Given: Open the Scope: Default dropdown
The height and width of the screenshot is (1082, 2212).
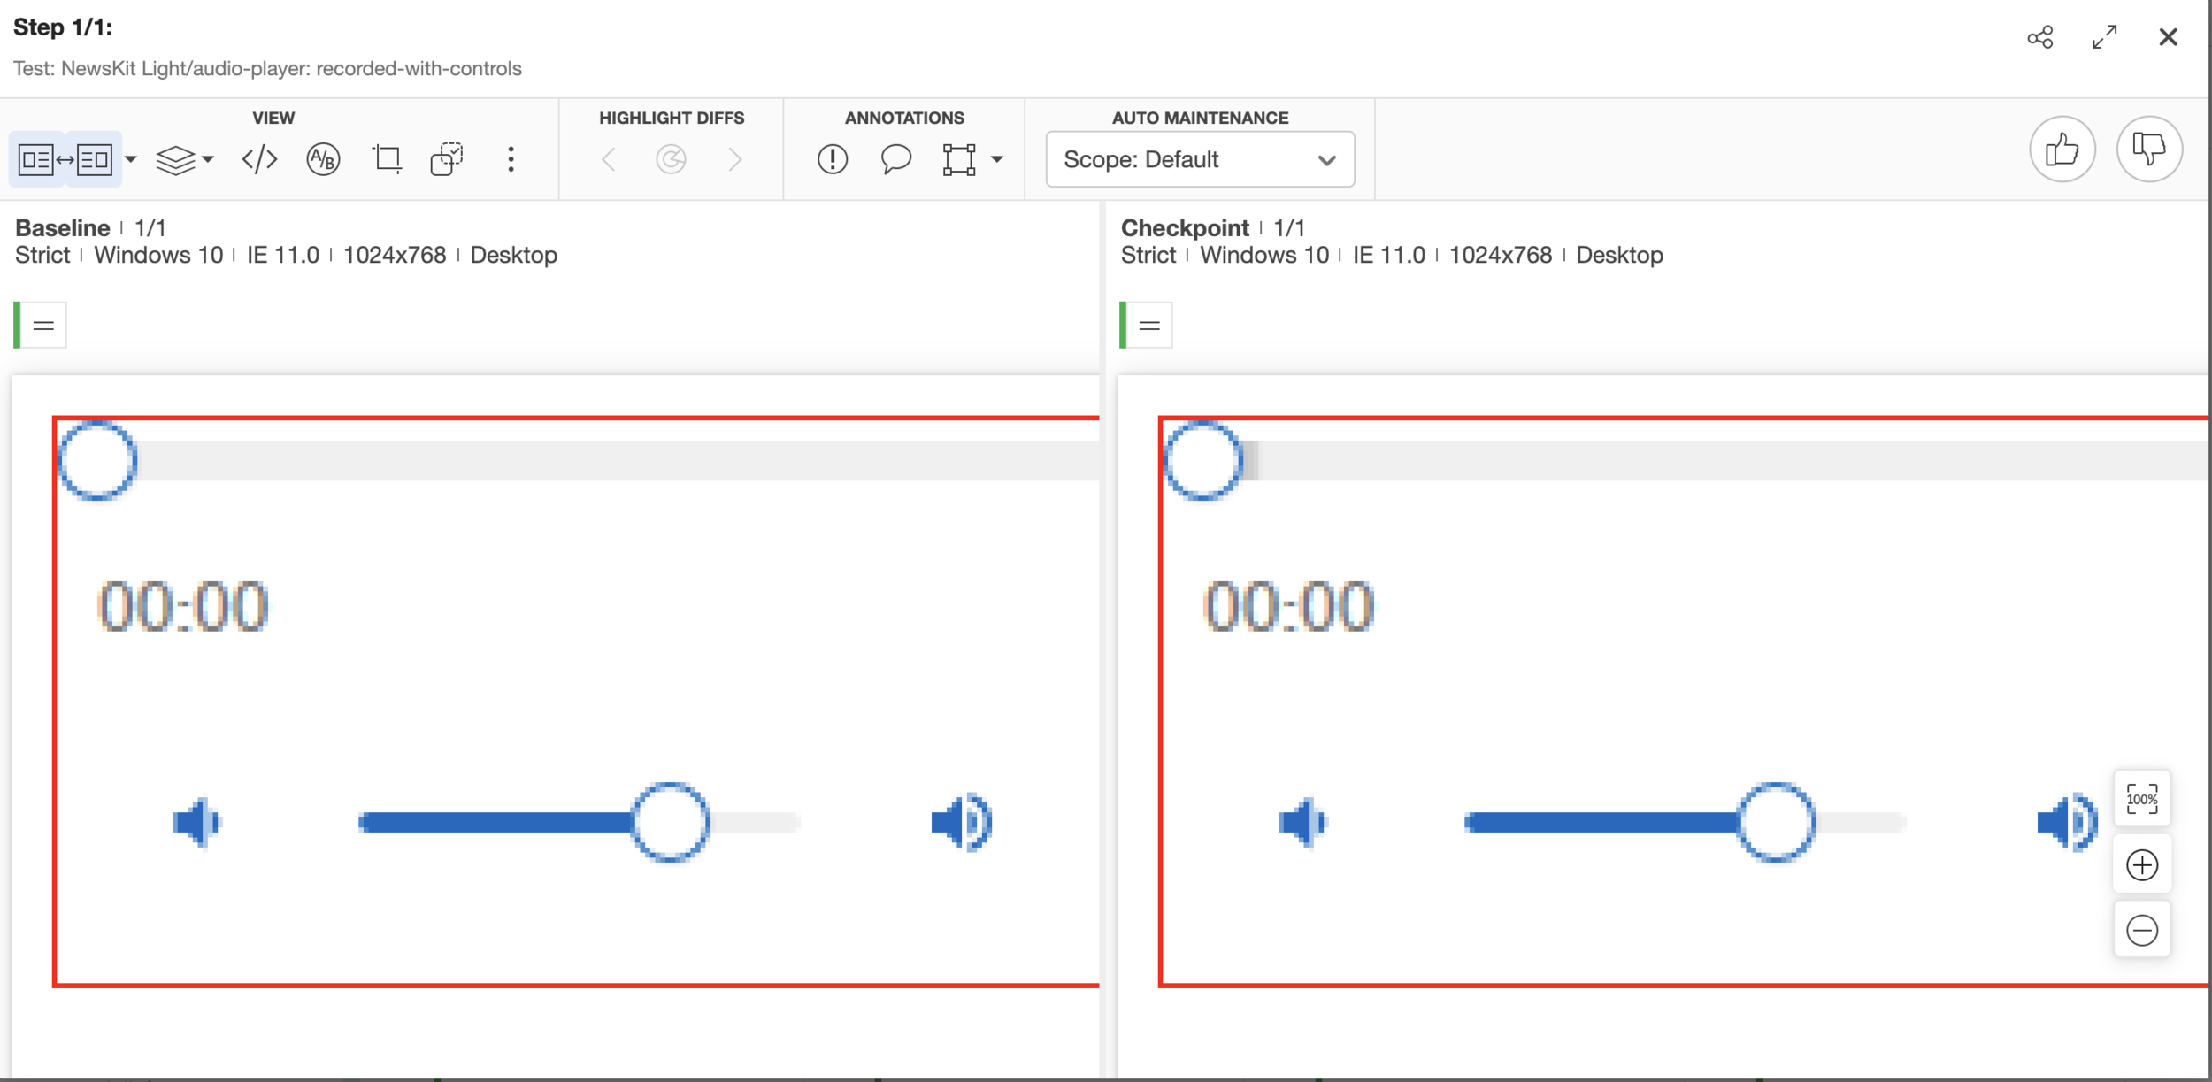Looking at the screenshot, I should click(1199, 160).
